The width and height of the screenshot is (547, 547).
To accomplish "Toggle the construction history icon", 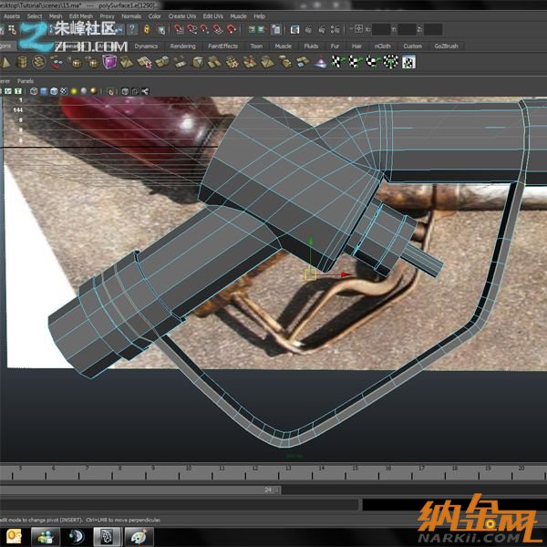I will click(276, 30).
